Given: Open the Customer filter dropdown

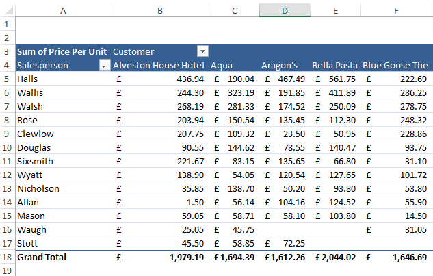Looking at the screenshot, I should coord(202,51).
